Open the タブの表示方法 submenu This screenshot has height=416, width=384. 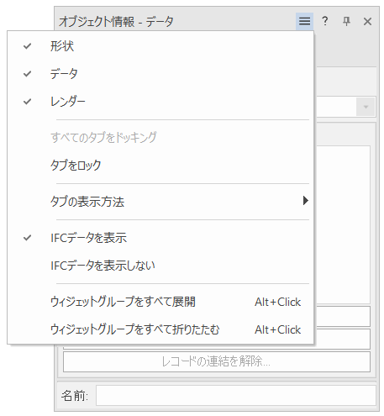(160, 201)
